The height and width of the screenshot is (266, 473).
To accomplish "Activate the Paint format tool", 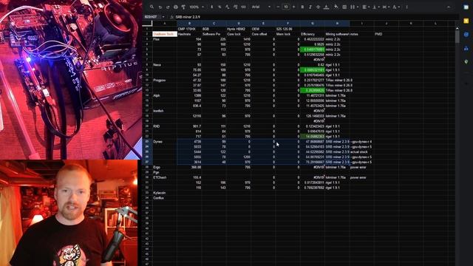I will click(x=183, y=7).
